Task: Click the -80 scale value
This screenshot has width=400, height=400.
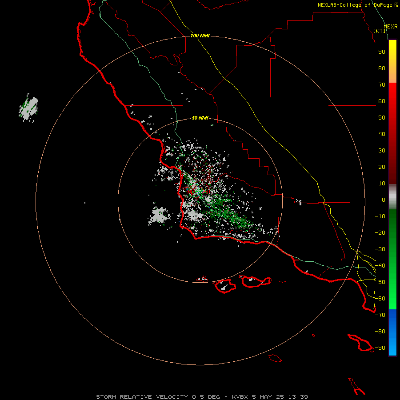Action: tap(380, 332)
